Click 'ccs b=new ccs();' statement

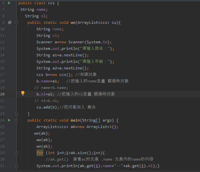[55, 75]
